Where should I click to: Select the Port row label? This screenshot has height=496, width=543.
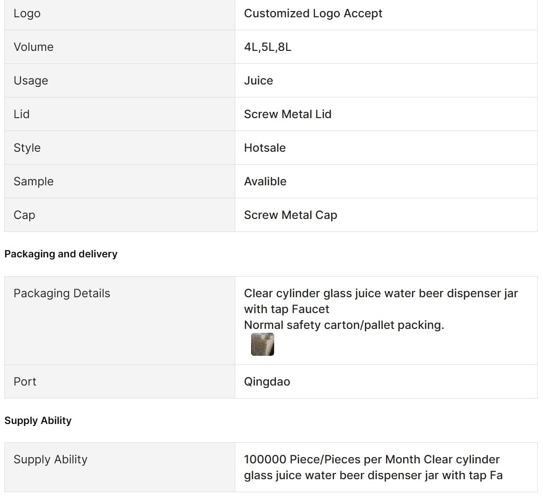click(x=25, y=382)
